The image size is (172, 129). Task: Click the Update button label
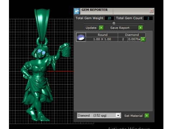pyautogui.click(x=92, y=28)
